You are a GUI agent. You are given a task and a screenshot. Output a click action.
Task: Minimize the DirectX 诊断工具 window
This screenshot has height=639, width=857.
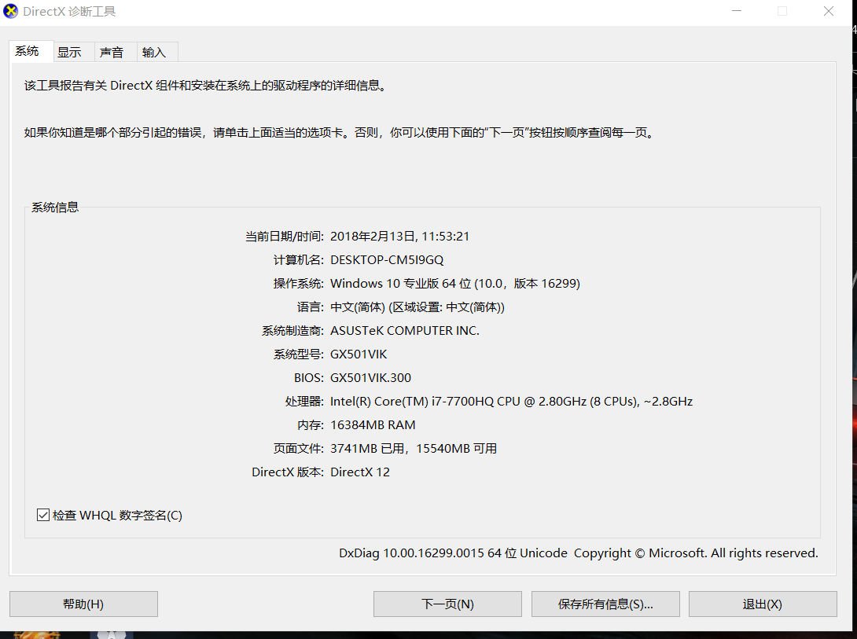point(737,11)
